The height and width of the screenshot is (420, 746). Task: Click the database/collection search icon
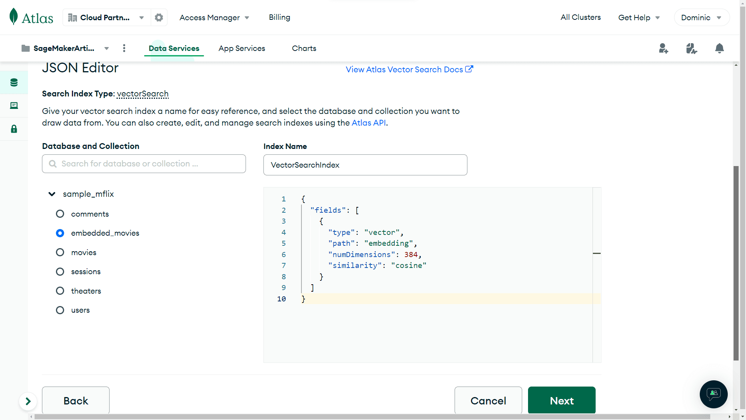[53, 164]
